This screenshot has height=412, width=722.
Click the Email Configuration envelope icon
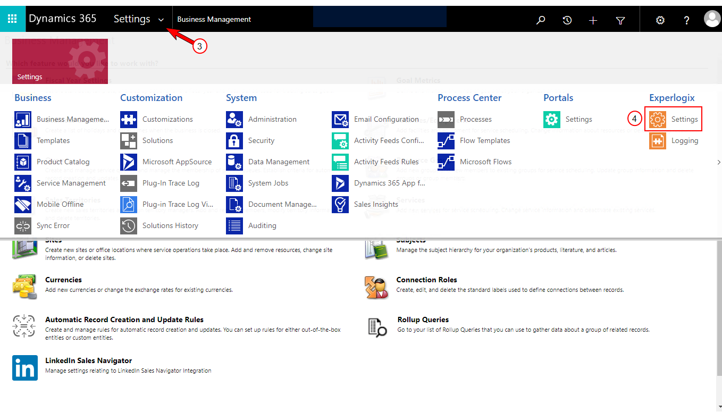tap(340, 119)
